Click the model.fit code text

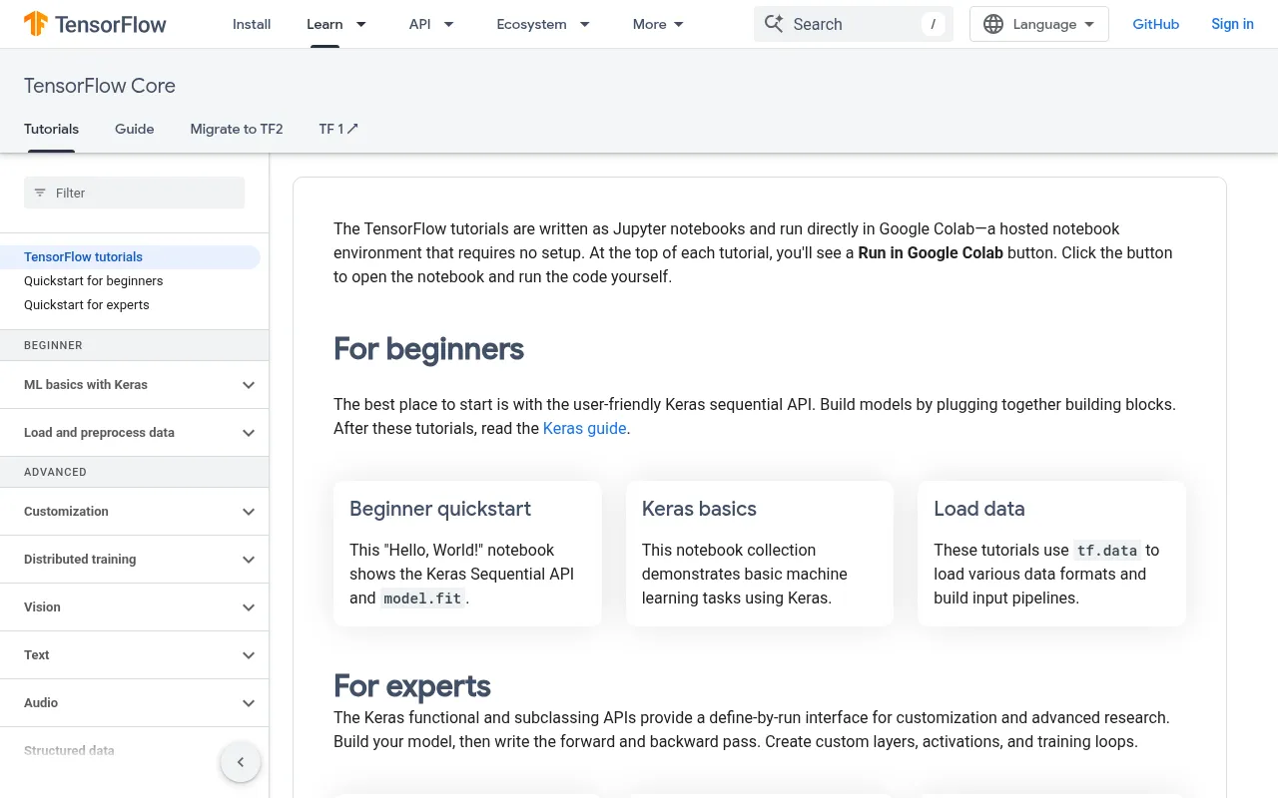423,598
